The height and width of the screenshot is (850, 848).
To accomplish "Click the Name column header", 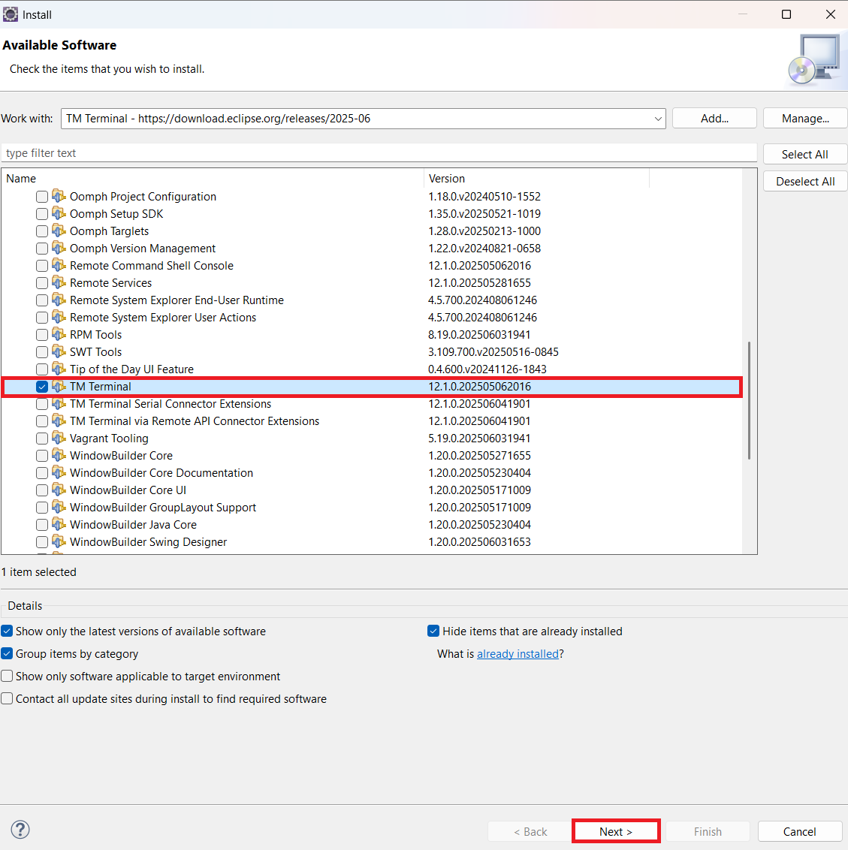I will pyautogui.click(x=21, y=179).
